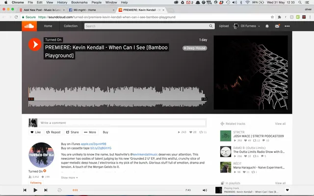This screenshot has width=314, height=196.
Task: Like the playing track with heart icon
Action: click(287, 190)
